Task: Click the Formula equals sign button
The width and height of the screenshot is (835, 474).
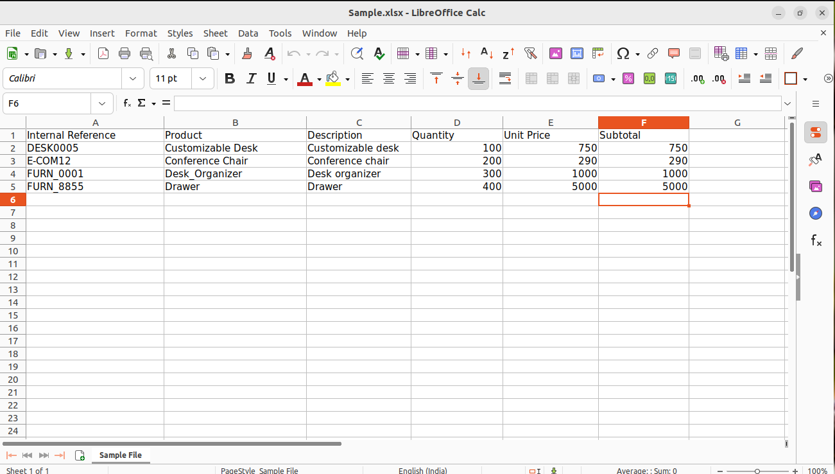Action: point(166,103)
